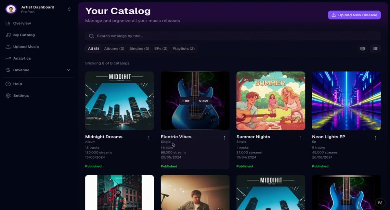
Task: Click '87,000 streams' text
Action: click(249, 152)
